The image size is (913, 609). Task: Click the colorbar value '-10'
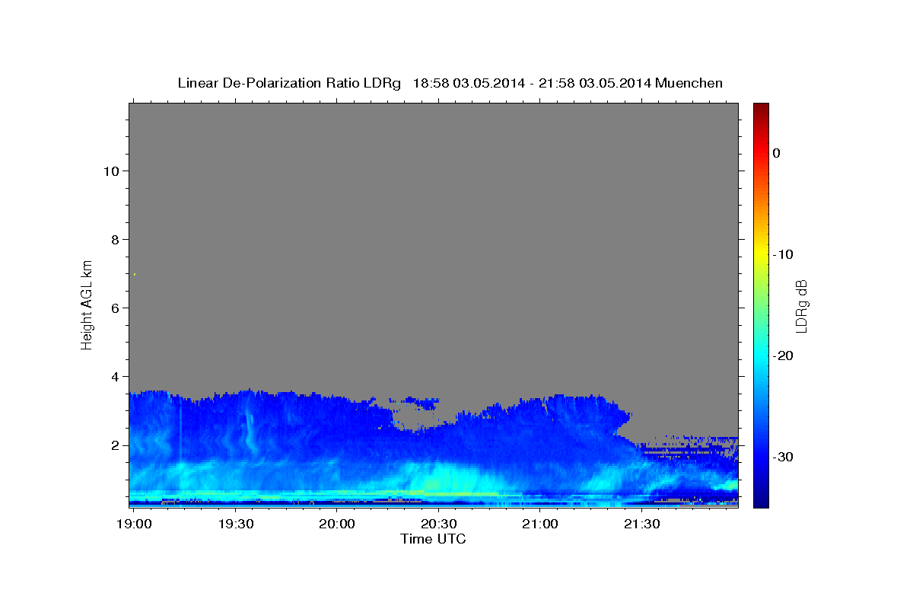pyautogui.click(x=783, y=254)
